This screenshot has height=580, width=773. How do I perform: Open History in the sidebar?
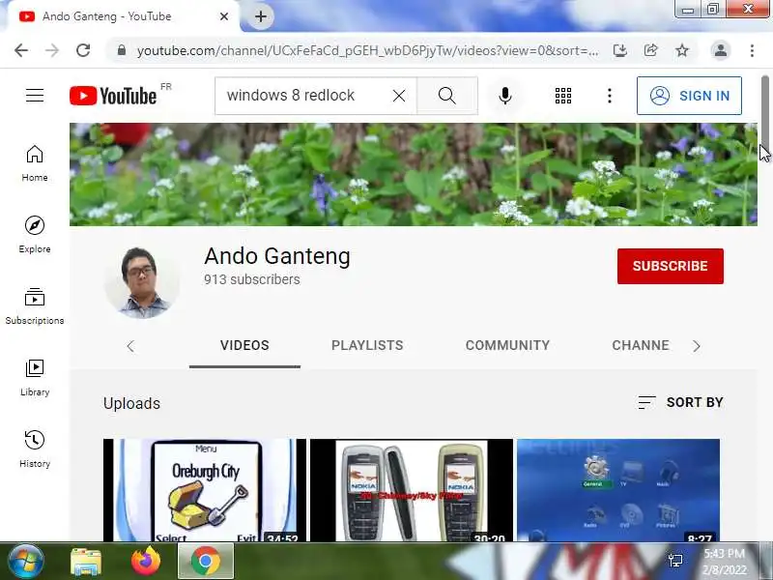tap(35, 449)
